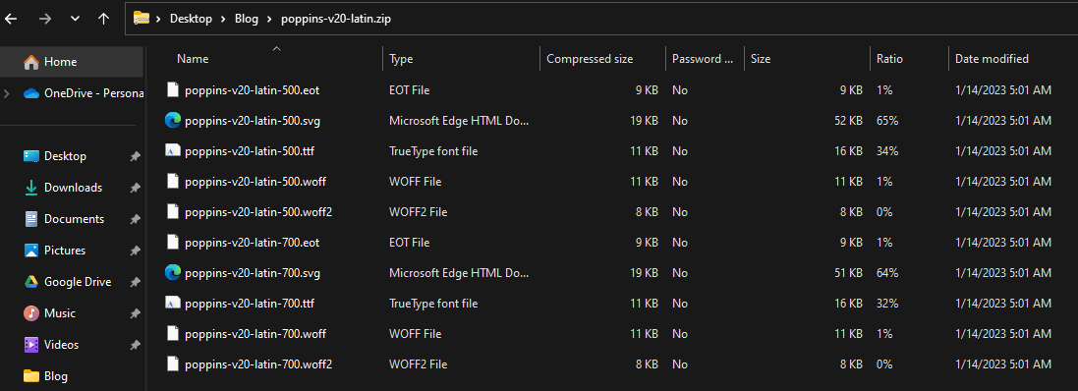Click the Edge icon of poppins-v20-latin-500.svg
Screen dimensions: 1078x391
173,120
